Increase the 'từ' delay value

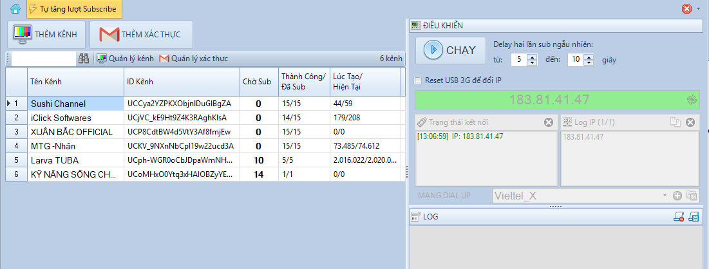[532, 57]
